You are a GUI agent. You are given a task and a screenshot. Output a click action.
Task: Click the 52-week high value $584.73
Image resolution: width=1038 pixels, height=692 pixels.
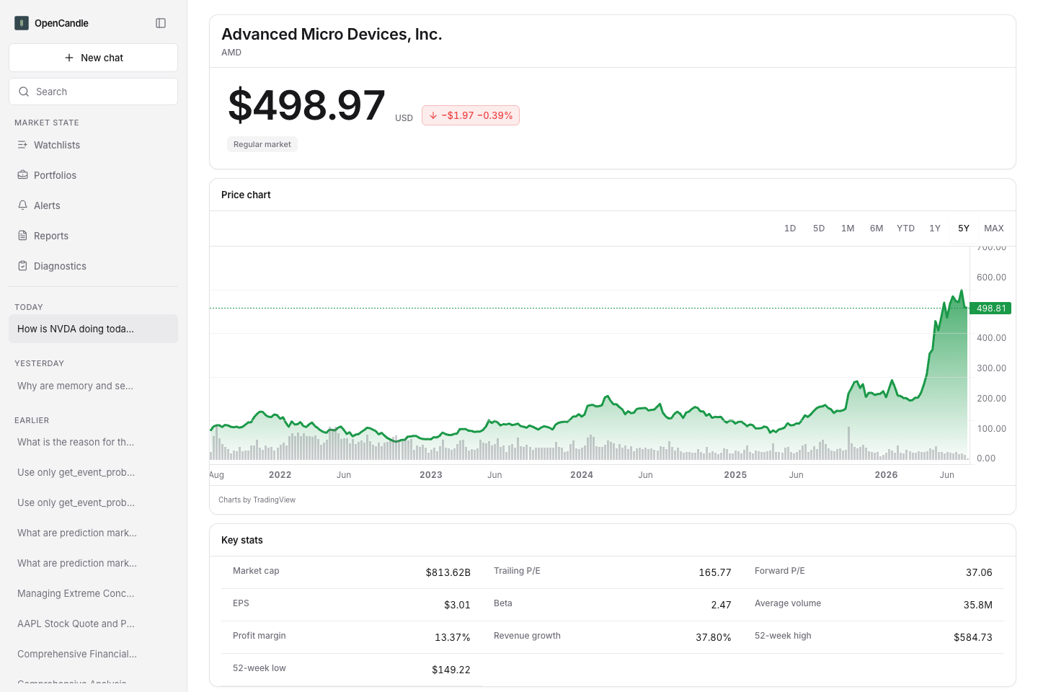click(x=973, y=637)
